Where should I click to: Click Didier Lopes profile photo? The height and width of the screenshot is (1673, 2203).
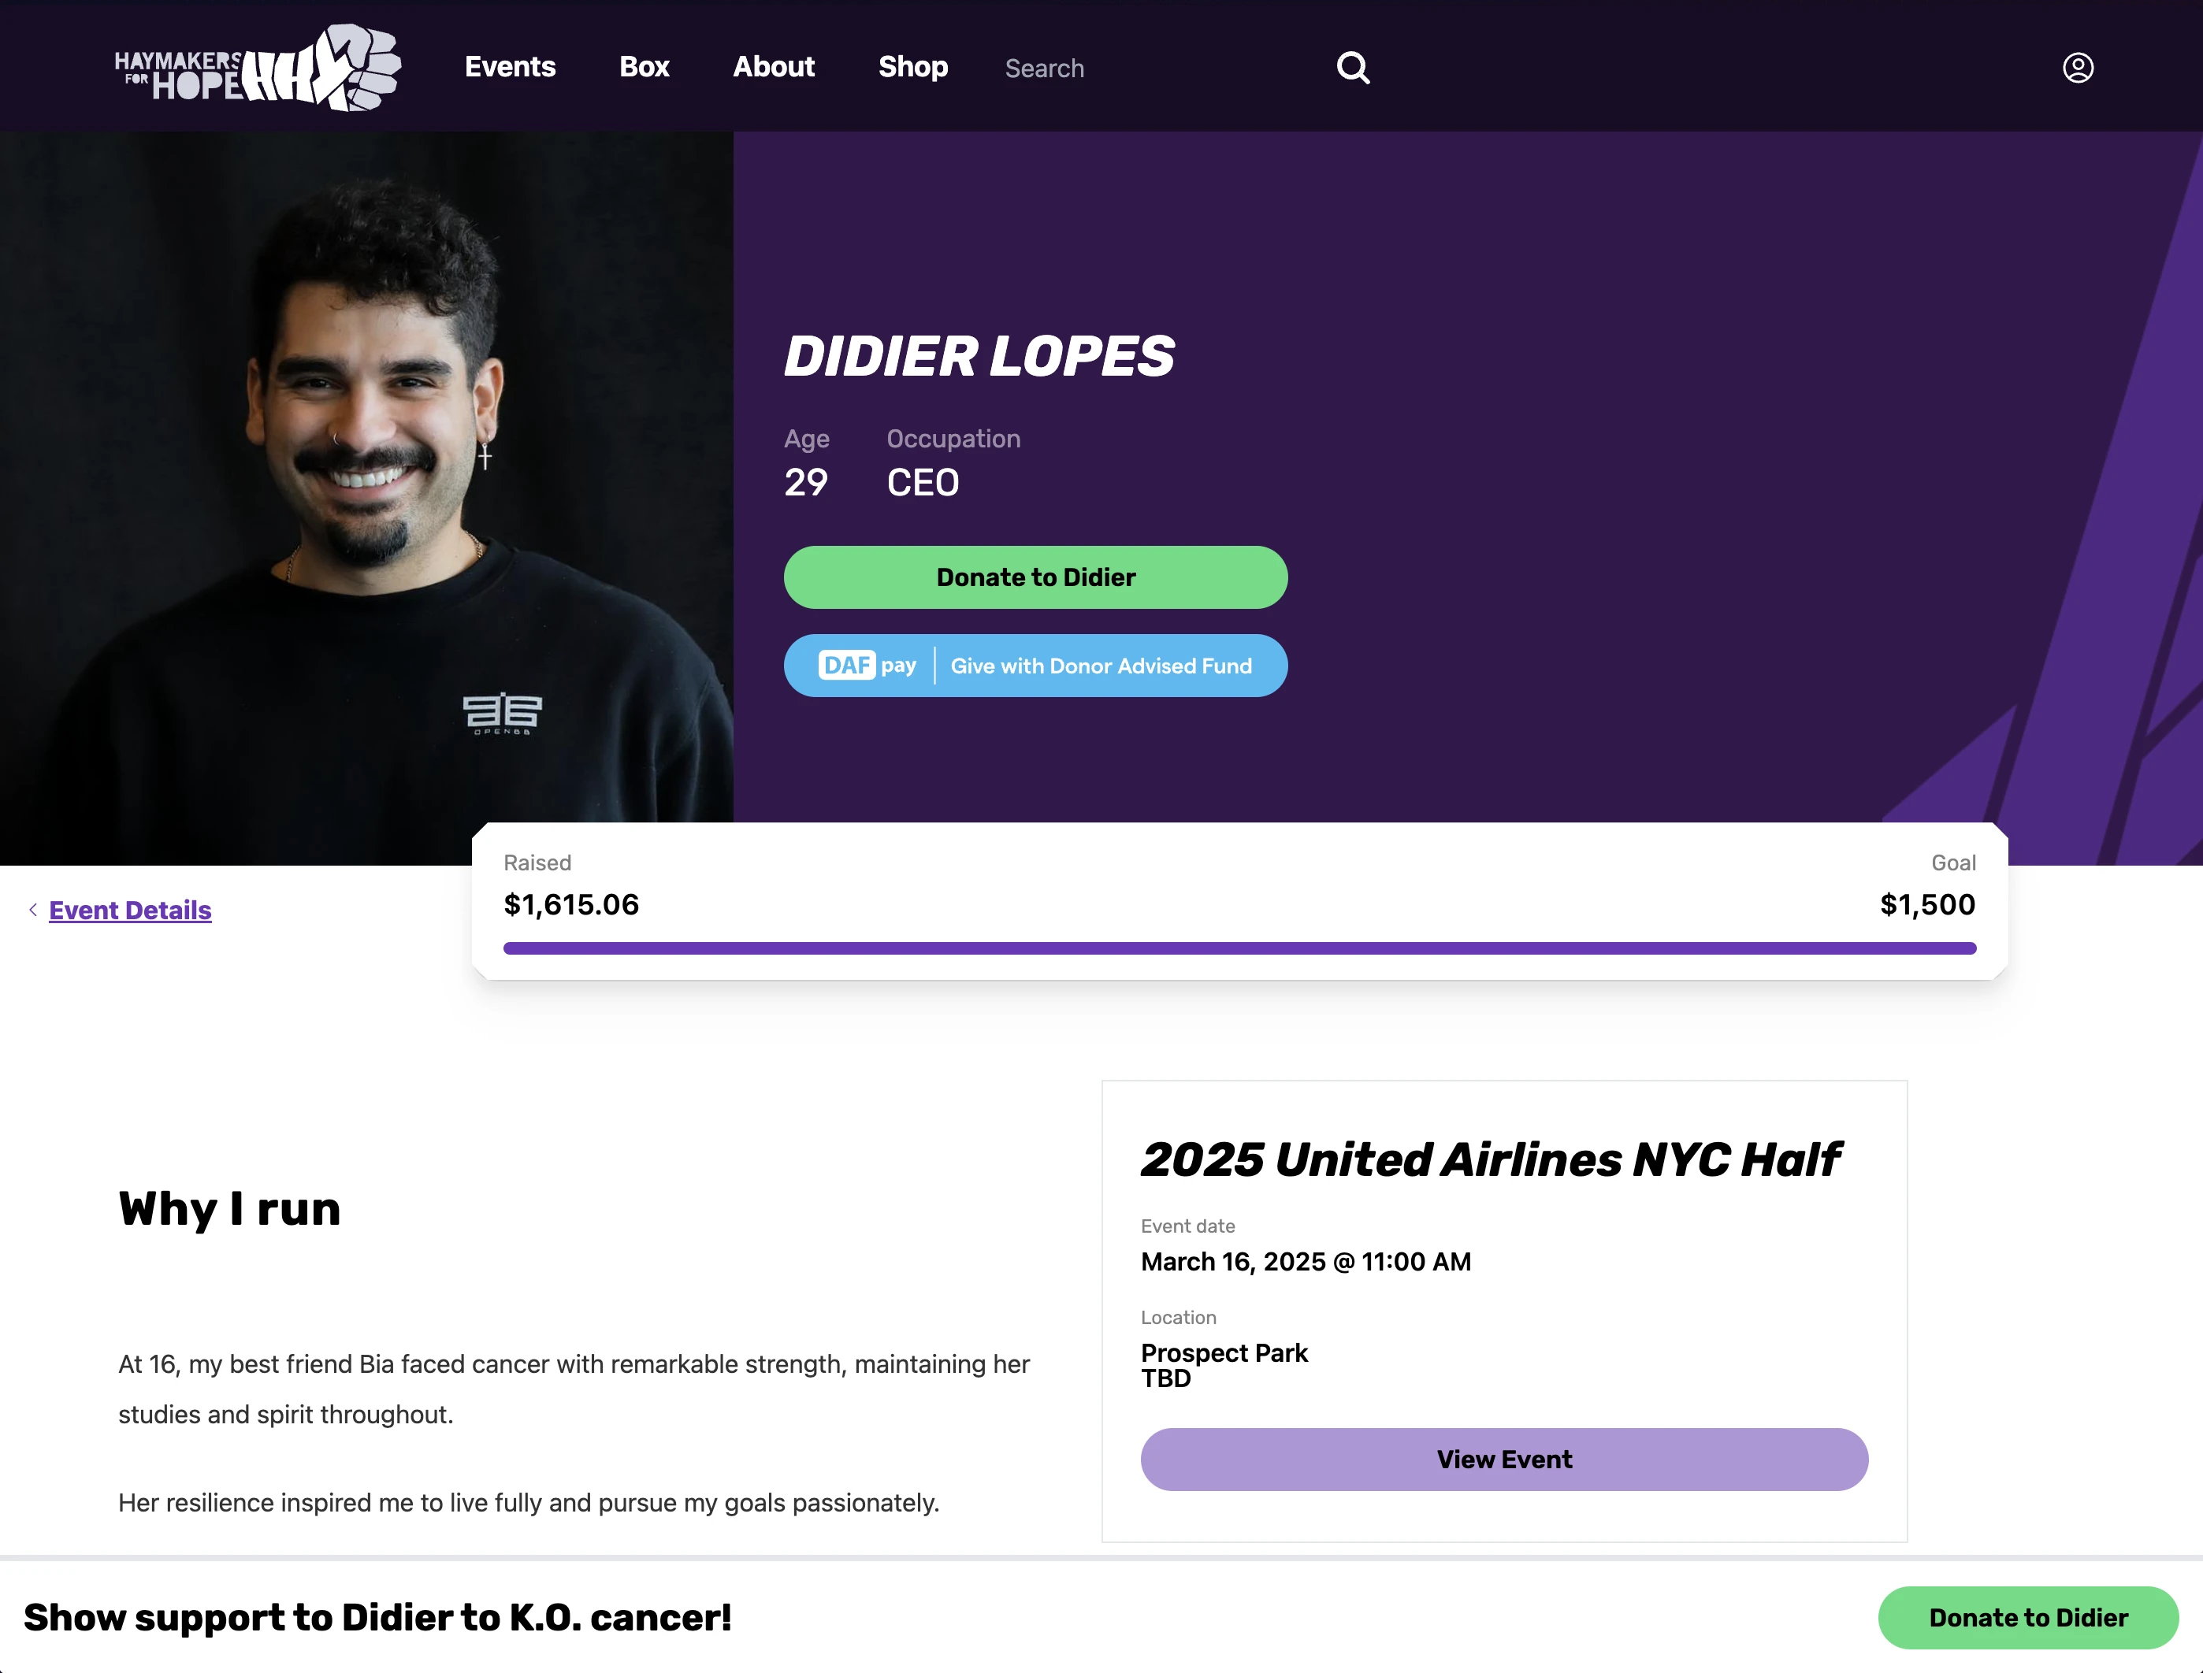(x=366, y=498)
